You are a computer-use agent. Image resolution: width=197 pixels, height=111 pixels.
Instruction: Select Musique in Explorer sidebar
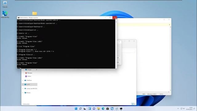pyautogui.click(x=30, y=73)
